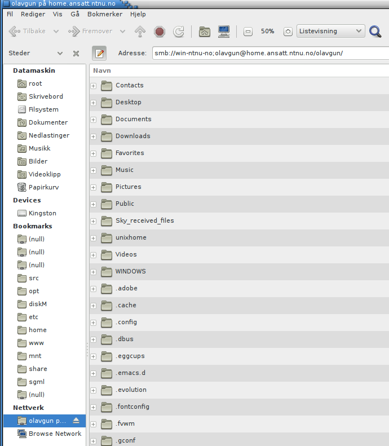
Task: Open the Rediger menu
Action: click(x=33, y=14)
